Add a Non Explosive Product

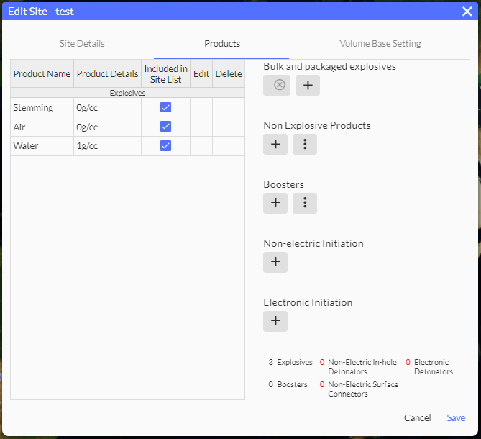click(x=275, y=144)
